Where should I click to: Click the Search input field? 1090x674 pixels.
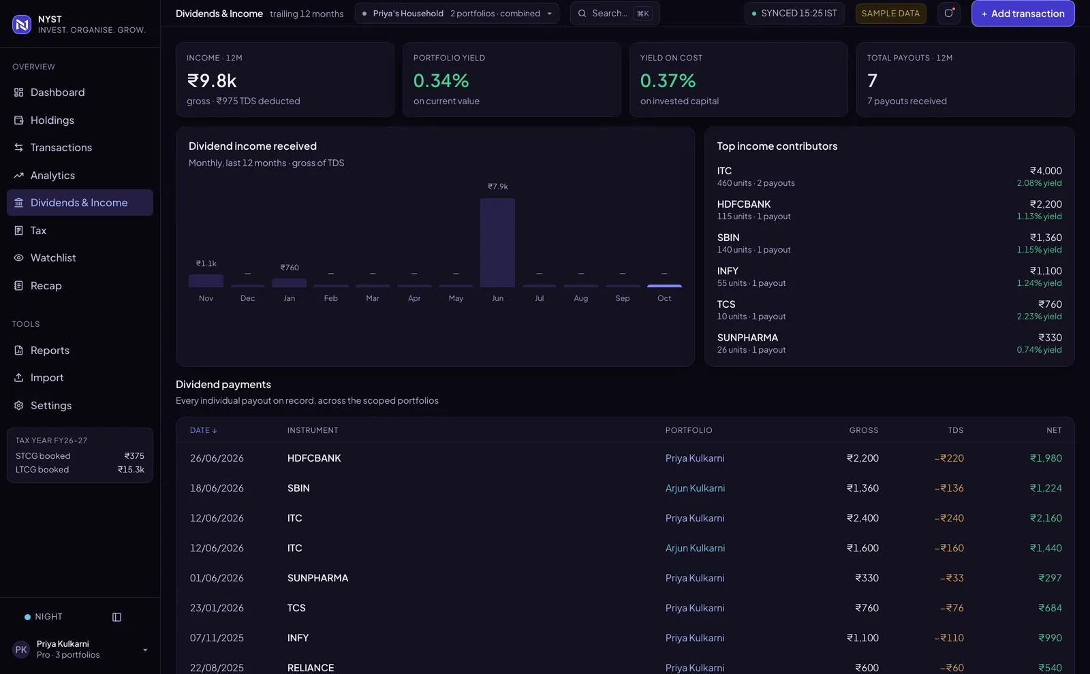tap(614, 14)
